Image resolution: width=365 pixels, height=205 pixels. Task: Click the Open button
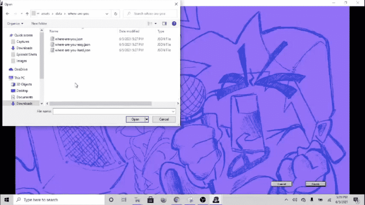click(135, 119)
